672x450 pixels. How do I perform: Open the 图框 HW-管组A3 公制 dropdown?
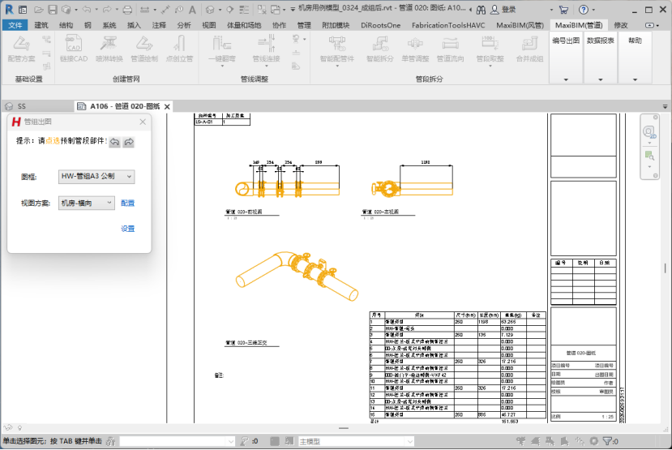(x=96, y=177)
